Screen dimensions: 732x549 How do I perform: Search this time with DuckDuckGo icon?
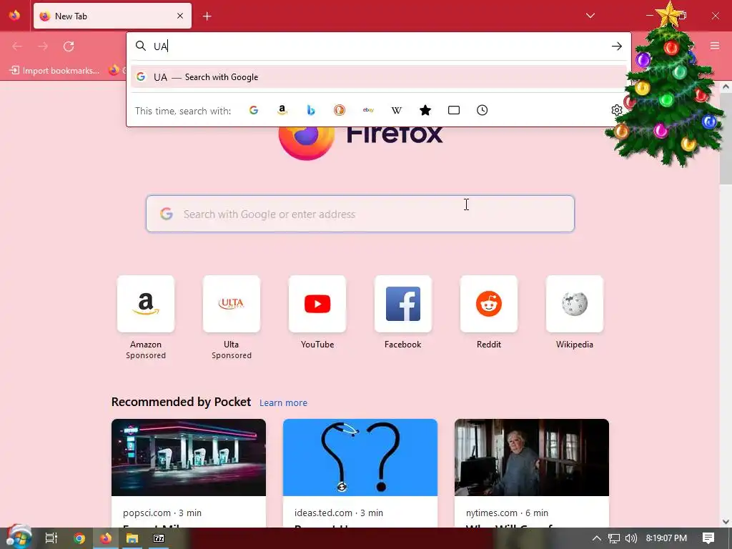(340, 110)
